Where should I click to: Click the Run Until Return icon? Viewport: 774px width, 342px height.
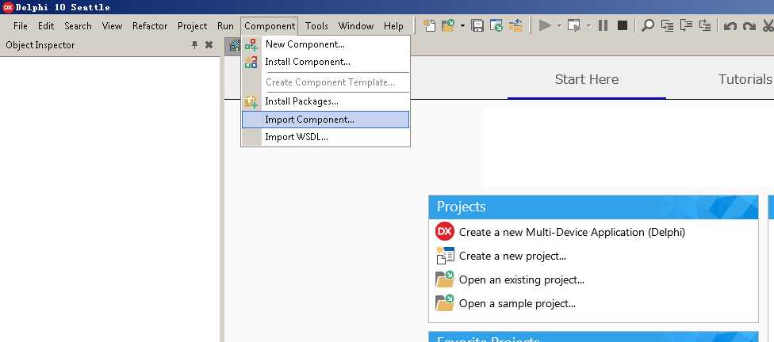705,25
